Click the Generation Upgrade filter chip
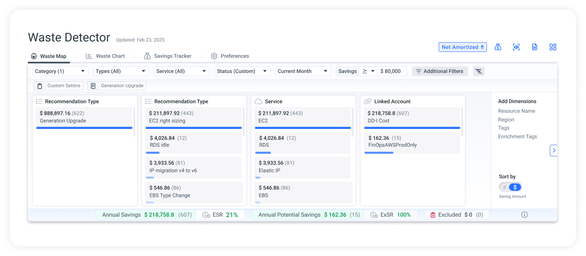 click(x=116, y=86)
